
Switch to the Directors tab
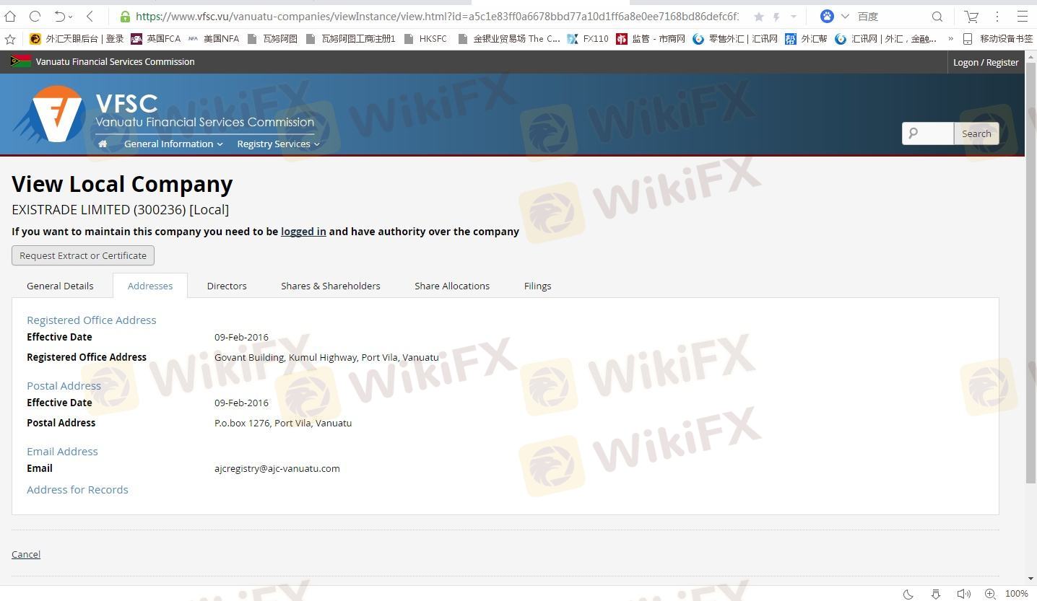(227, 286)
